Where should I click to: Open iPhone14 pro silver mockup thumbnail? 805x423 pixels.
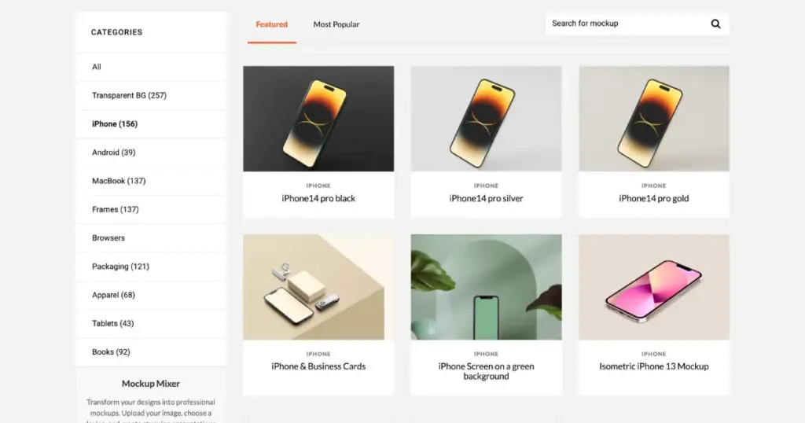click(x=486, y=119)
